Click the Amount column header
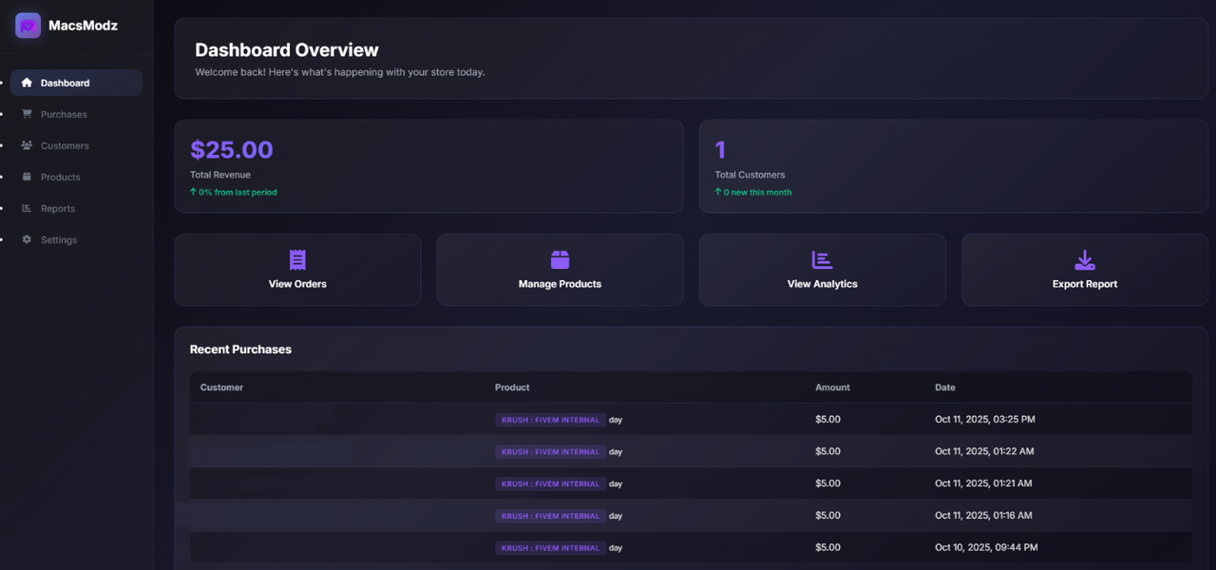 pos(832,388)
